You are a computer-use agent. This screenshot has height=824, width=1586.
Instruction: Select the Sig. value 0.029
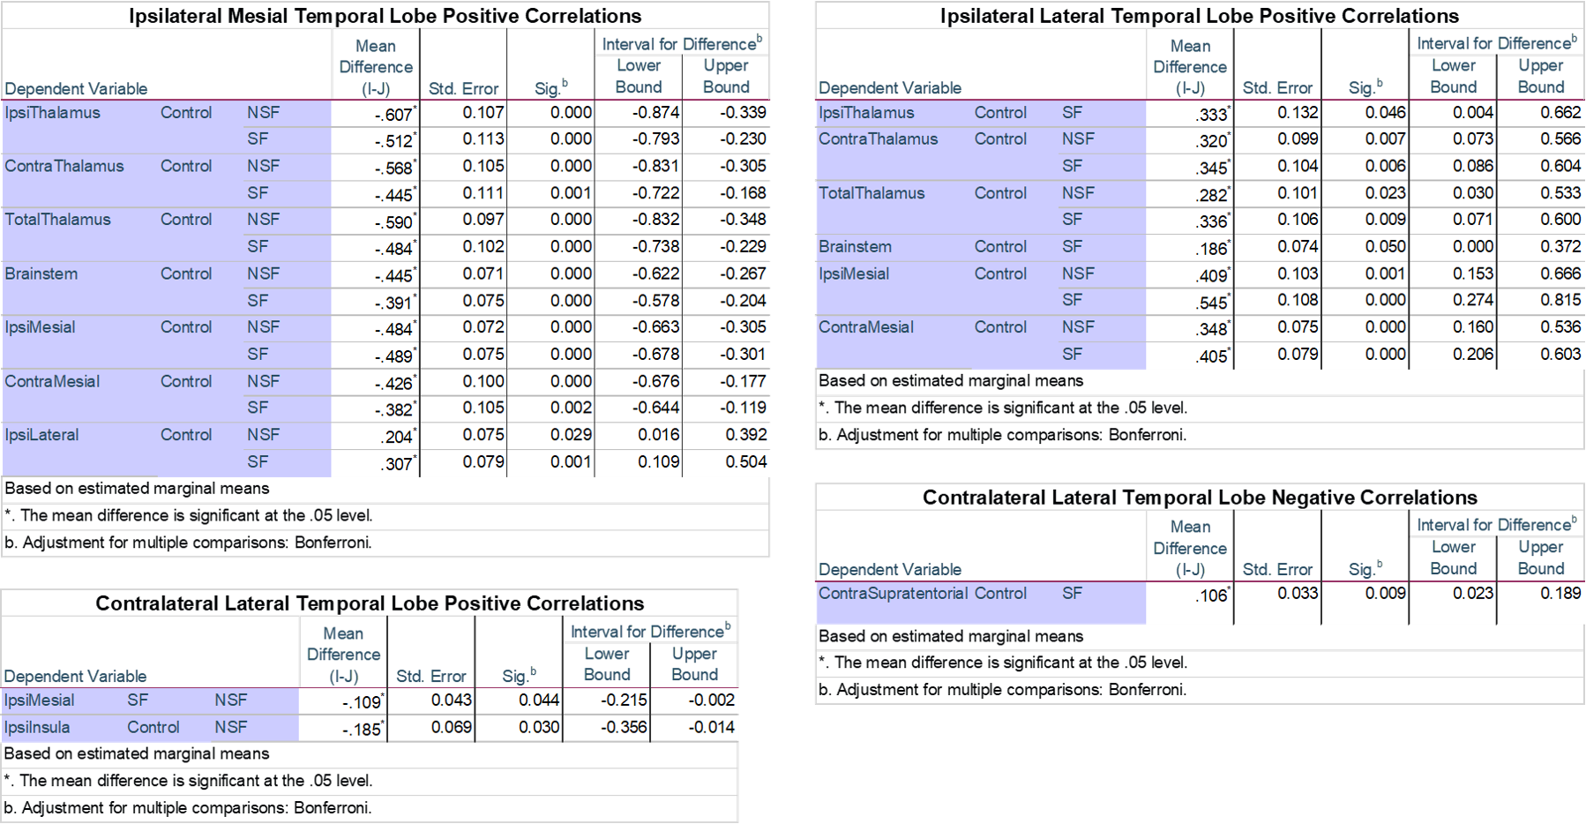click(x=571, y=435)
